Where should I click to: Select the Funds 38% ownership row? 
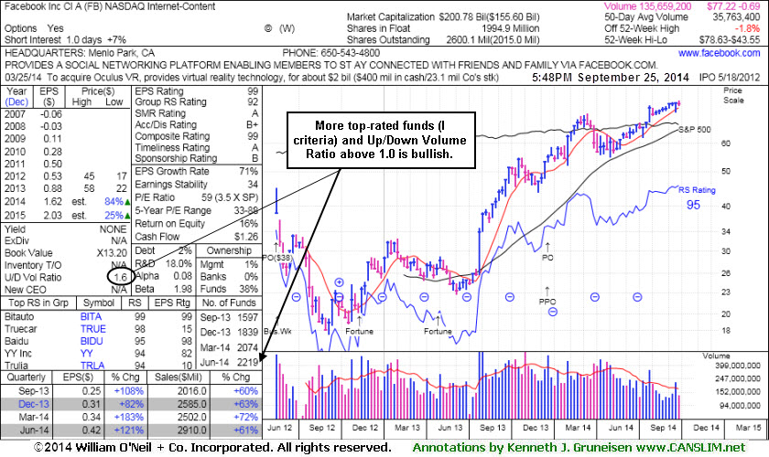click(x=229, y=289)
